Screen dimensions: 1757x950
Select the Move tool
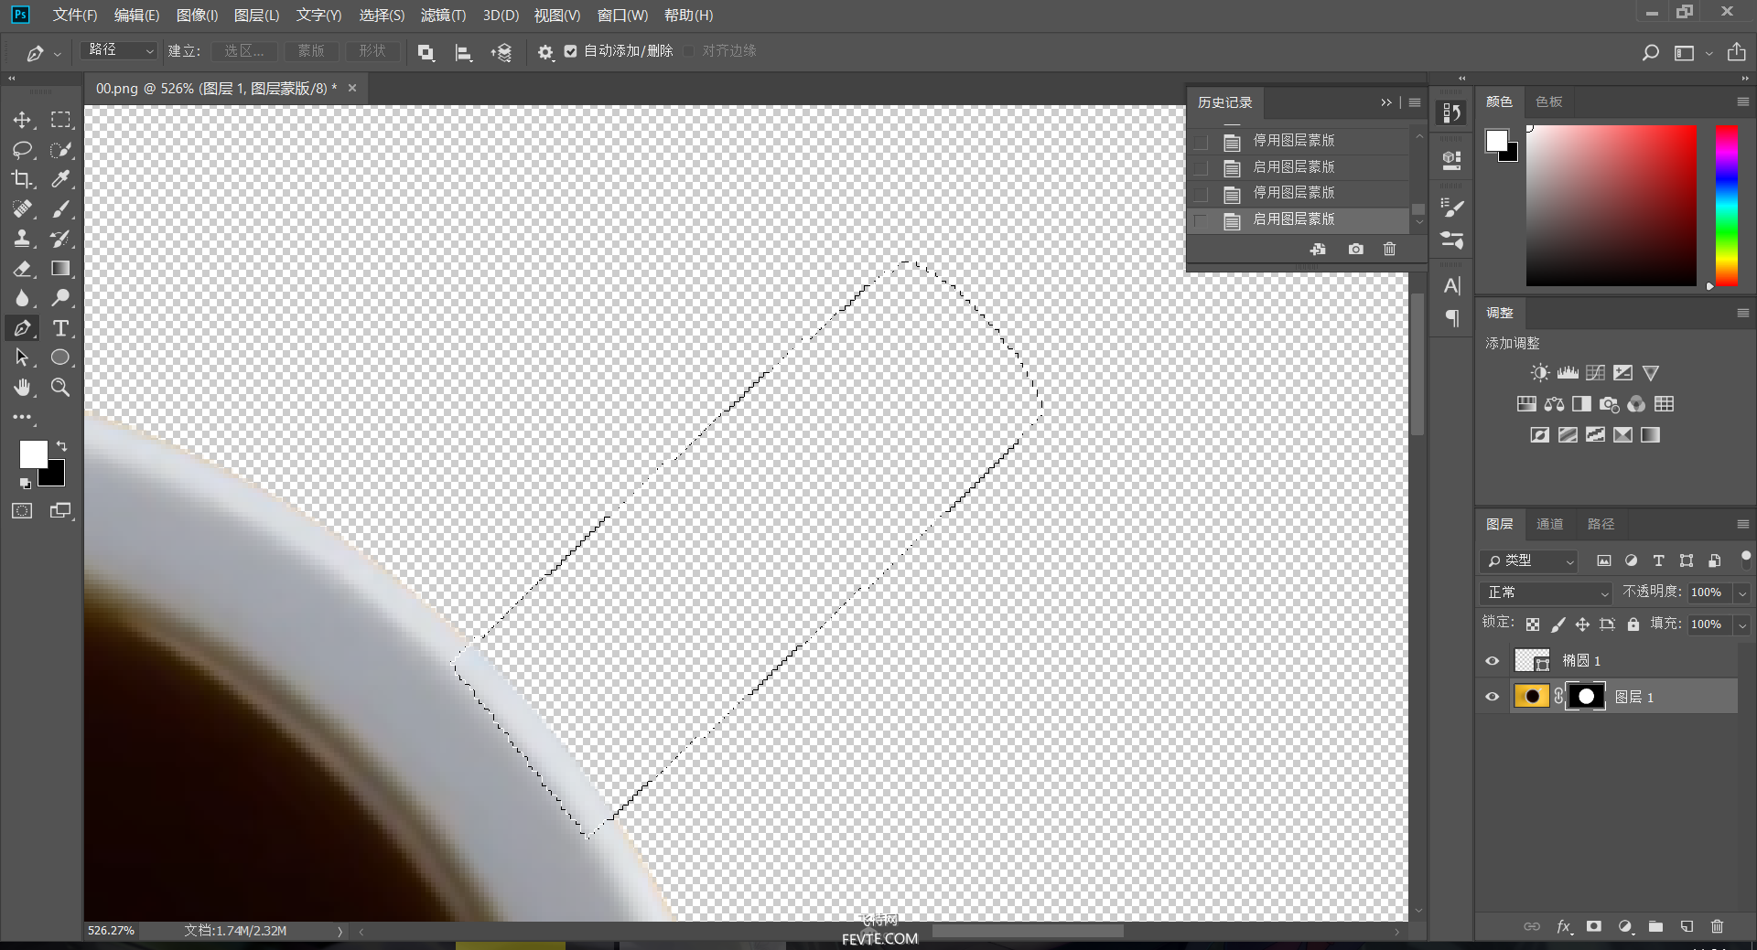pyautogui.click(x=23, y=120)
